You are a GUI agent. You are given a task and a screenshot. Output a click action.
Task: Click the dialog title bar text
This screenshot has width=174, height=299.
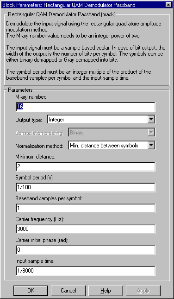pyautogui.click(x=69, y=5)
